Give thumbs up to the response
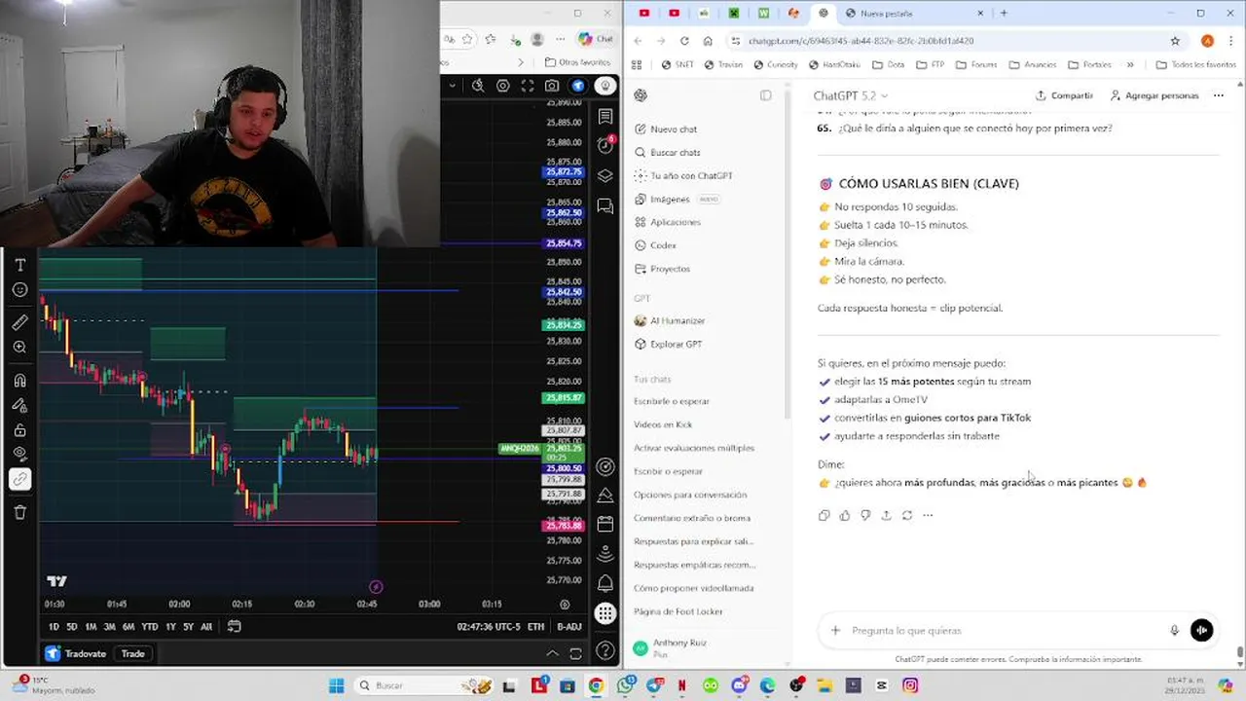Image resolution: width=1246 pixels, height=701 pixels. [845, 515]
